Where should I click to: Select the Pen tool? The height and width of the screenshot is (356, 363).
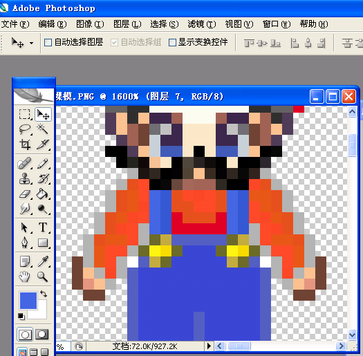[24, 243]
